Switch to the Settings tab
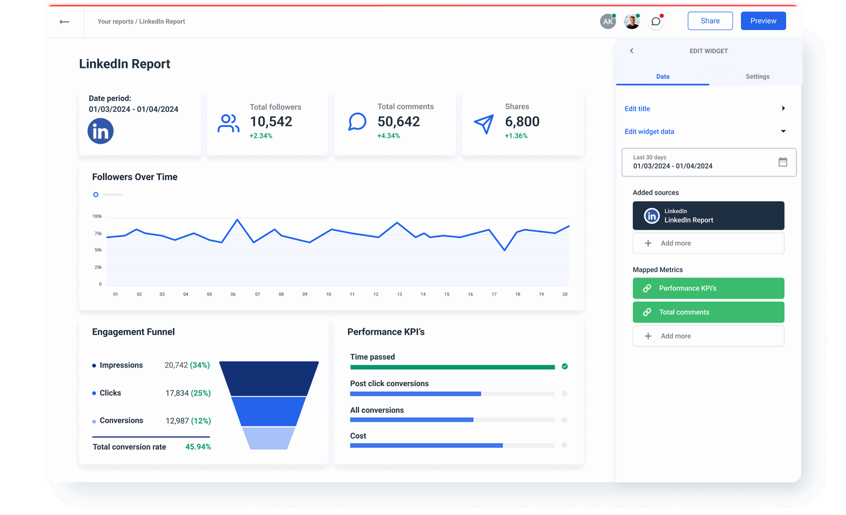846x515 pixels. click(757, 77)
